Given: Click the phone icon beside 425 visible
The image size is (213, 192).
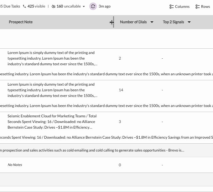Looking at the screenshot, I should click(x=24, y=6).
